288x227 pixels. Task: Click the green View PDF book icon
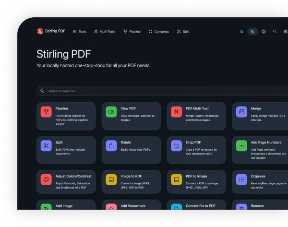pyautogui.click(x=111, y=112)
